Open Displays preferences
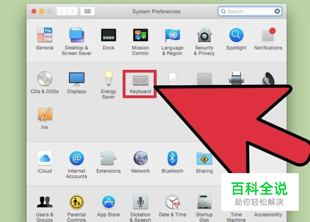The image size is (310, 222). (77, 83)
